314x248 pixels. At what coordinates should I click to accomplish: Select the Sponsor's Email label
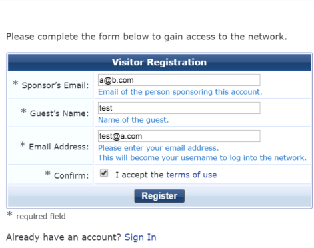[55, 85]
